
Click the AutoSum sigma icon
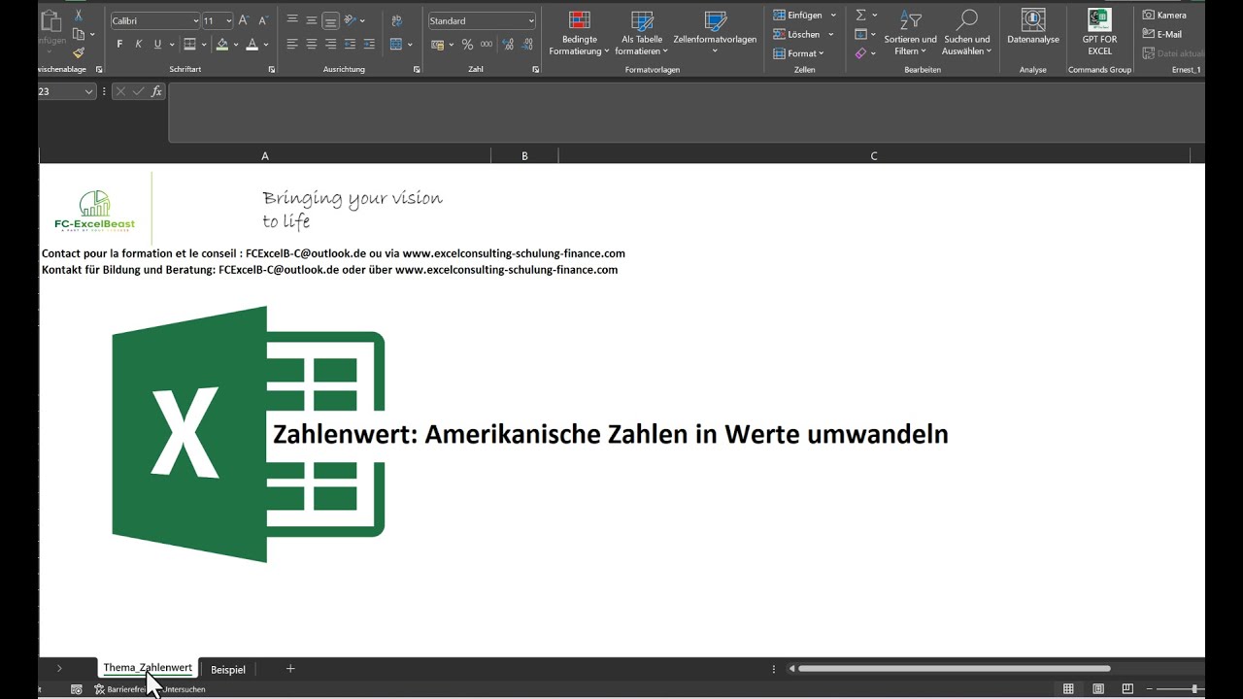(x=860, y=16)
